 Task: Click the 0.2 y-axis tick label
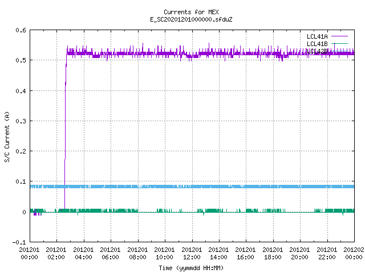(21, 151)
